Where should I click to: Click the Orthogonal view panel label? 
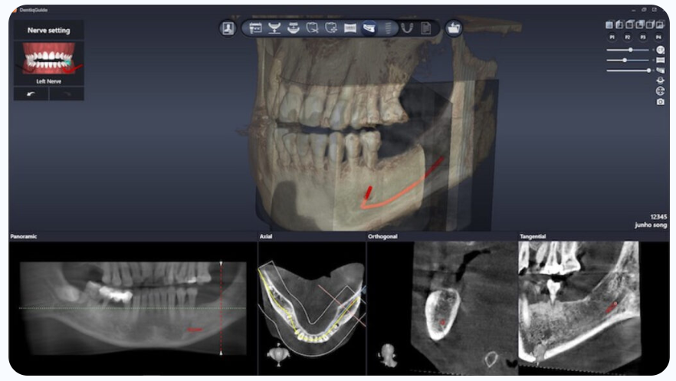382,237
